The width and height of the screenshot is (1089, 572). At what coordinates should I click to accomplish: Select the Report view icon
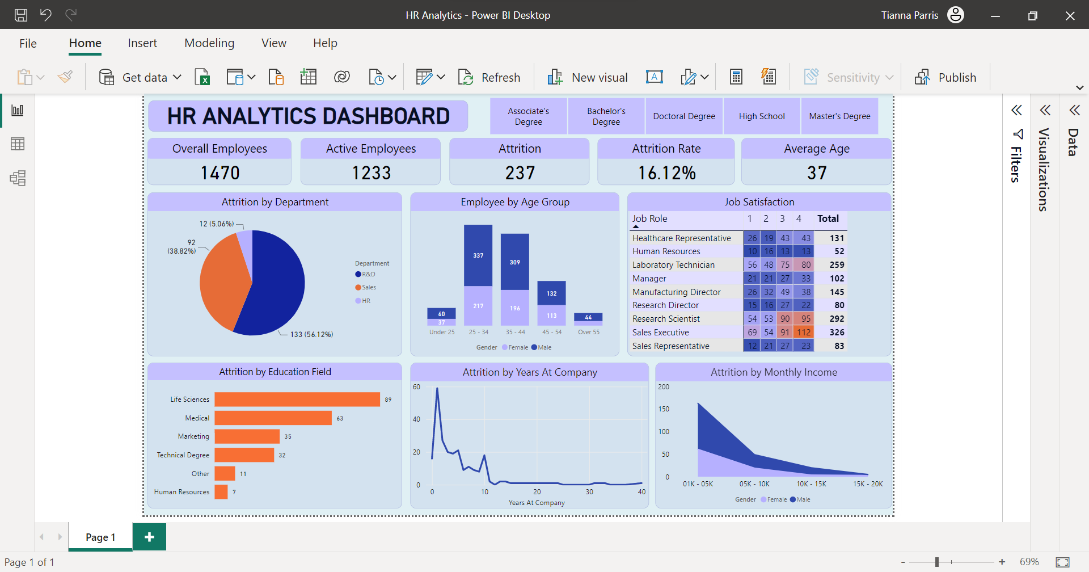[x=18, y=110]
